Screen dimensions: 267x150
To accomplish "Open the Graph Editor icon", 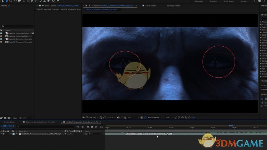I will 101,127.
